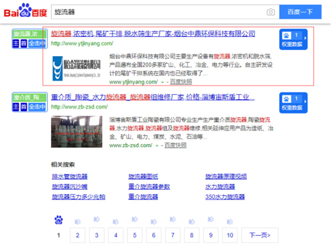The image size is (331, 247).
Task: Open related search 重介旋流器参数
Action: pyautogui.click(x=150, y=187)
